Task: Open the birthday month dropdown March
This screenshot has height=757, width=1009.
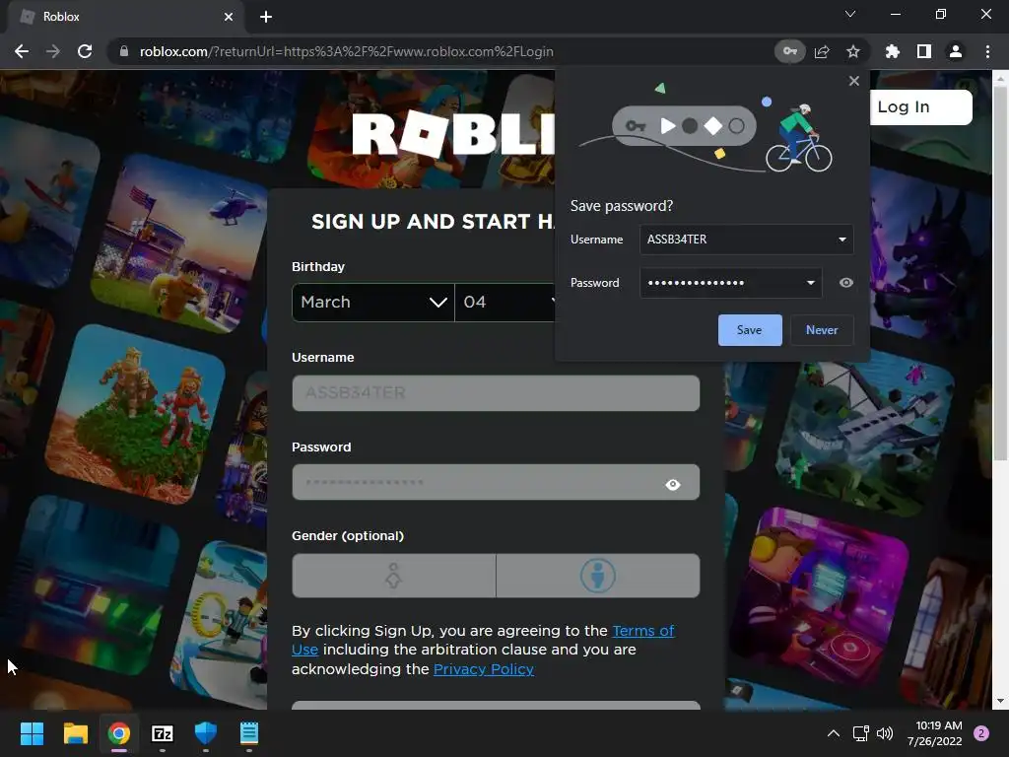Action: click(x=373, y=302)
